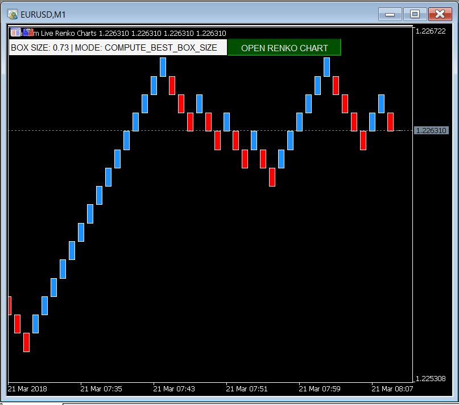This screenshot has height=405, width=459.
Task: Click the BOX SIZE mode field
Action: [118, 47]
